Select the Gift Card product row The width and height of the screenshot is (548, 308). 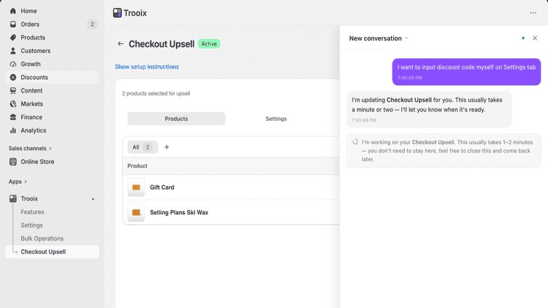(x=231, y=187)
